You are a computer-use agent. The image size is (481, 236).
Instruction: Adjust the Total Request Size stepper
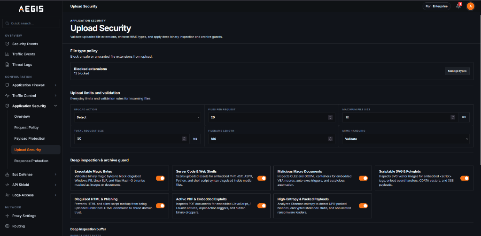184,139
